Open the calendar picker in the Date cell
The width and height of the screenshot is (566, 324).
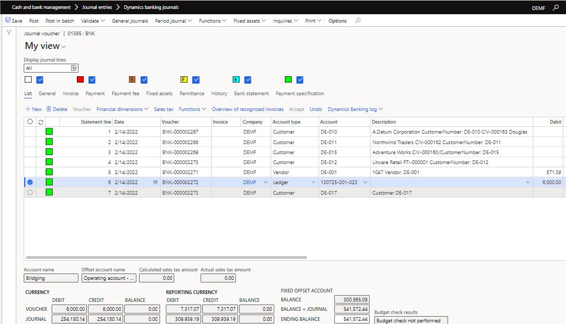click(x=155, y=182)
